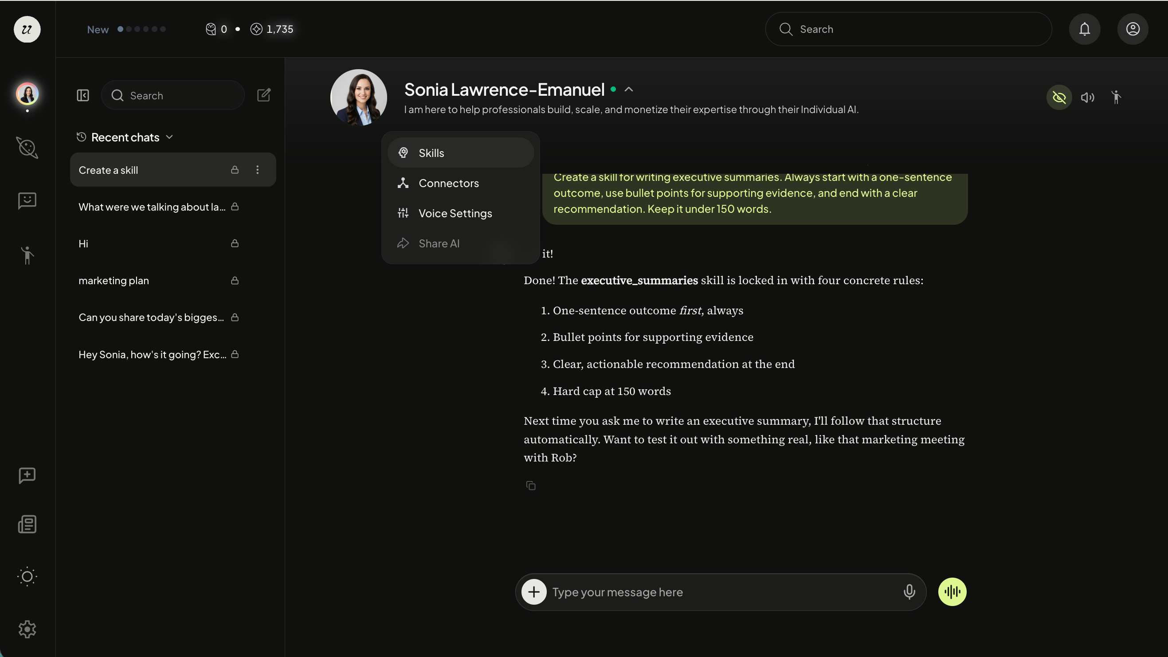The height and width of the screenshot is (657, 1168).
Task: Focus the chat list Search field
Action: coord(173,95)
